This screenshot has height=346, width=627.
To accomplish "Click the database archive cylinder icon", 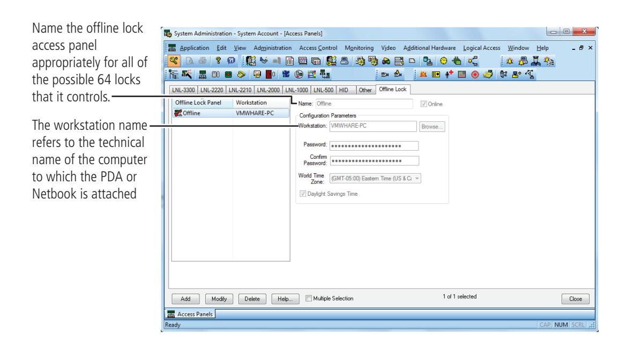I will click(x=428, y=61).
